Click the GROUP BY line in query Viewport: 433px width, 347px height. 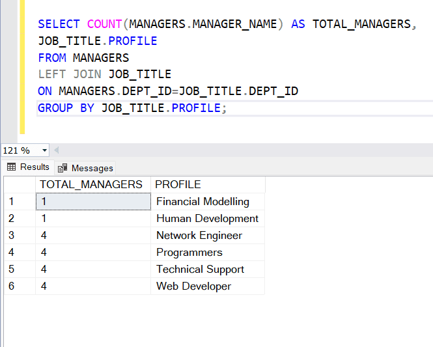[x=132, y=108]
